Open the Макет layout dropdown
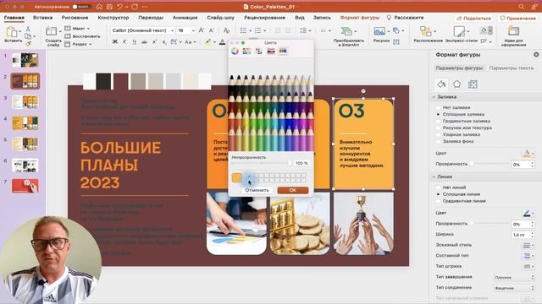 77,28
